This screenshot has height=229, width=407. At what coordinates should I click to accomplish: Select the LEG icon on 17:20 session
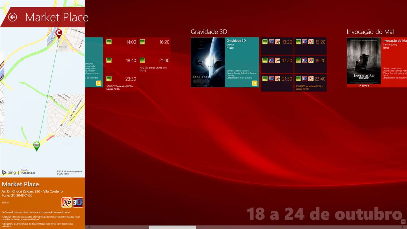pos(265,60)
